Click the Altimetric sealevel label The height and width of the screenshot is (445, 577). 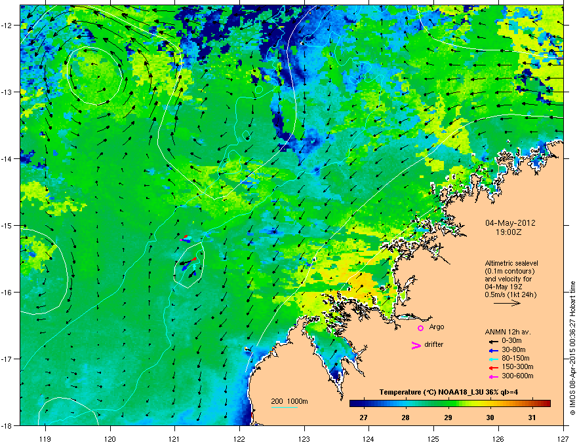coord(511,263)
